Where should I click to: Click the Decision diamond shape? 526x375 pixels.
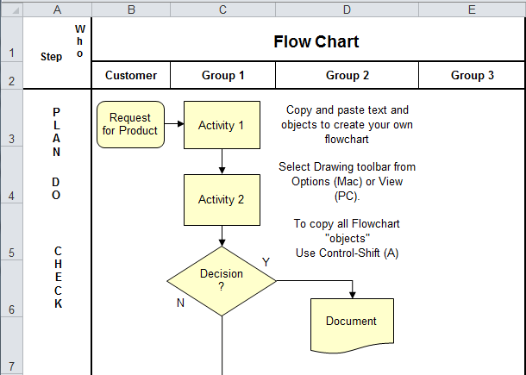click(222, 280)
